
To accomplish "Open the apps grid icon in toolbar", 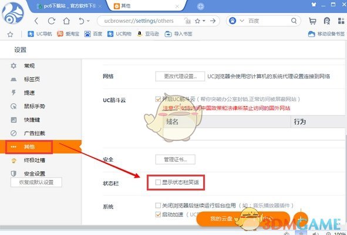I will [341, 21].
